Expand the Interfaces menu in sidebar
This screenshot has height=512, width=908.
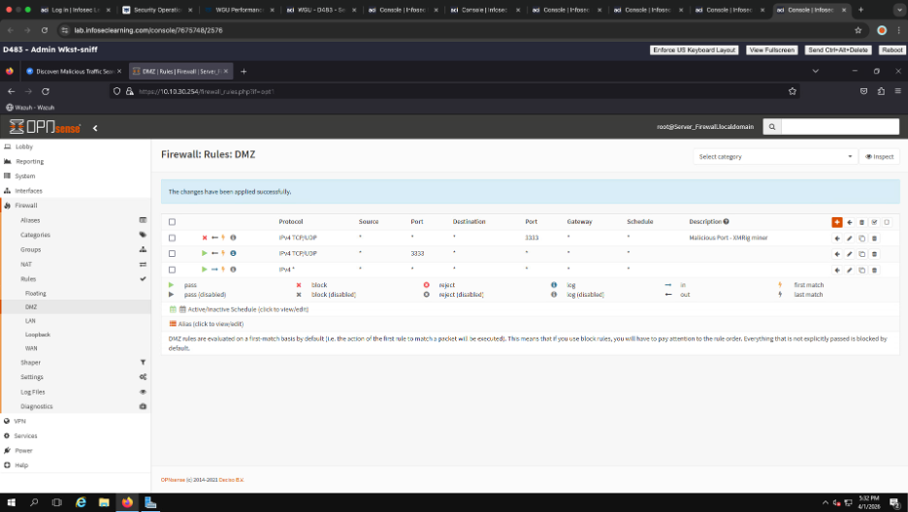(x=28, y=191)
